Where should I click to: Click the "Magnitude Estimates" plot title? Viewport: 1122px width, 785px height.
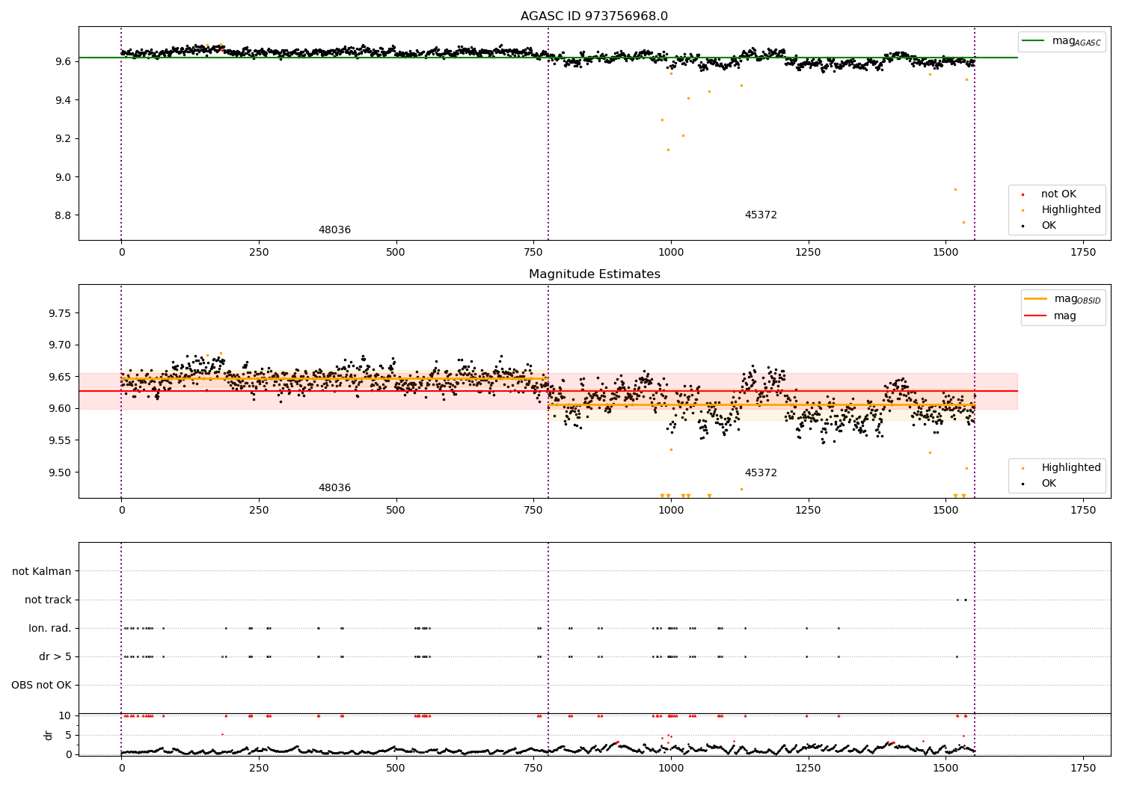[x=594, y=274]
